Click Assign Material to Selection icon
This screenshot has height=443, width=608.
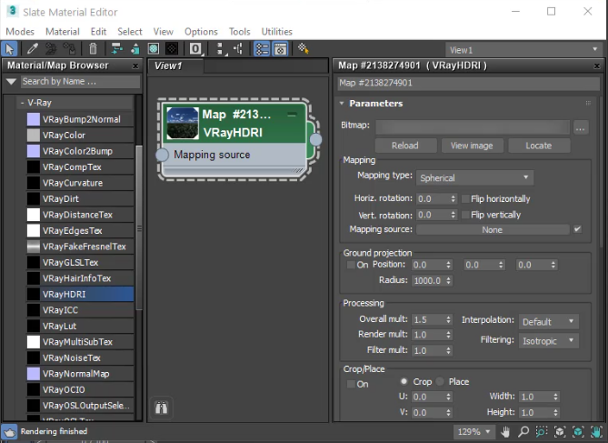tap(69, 49)
